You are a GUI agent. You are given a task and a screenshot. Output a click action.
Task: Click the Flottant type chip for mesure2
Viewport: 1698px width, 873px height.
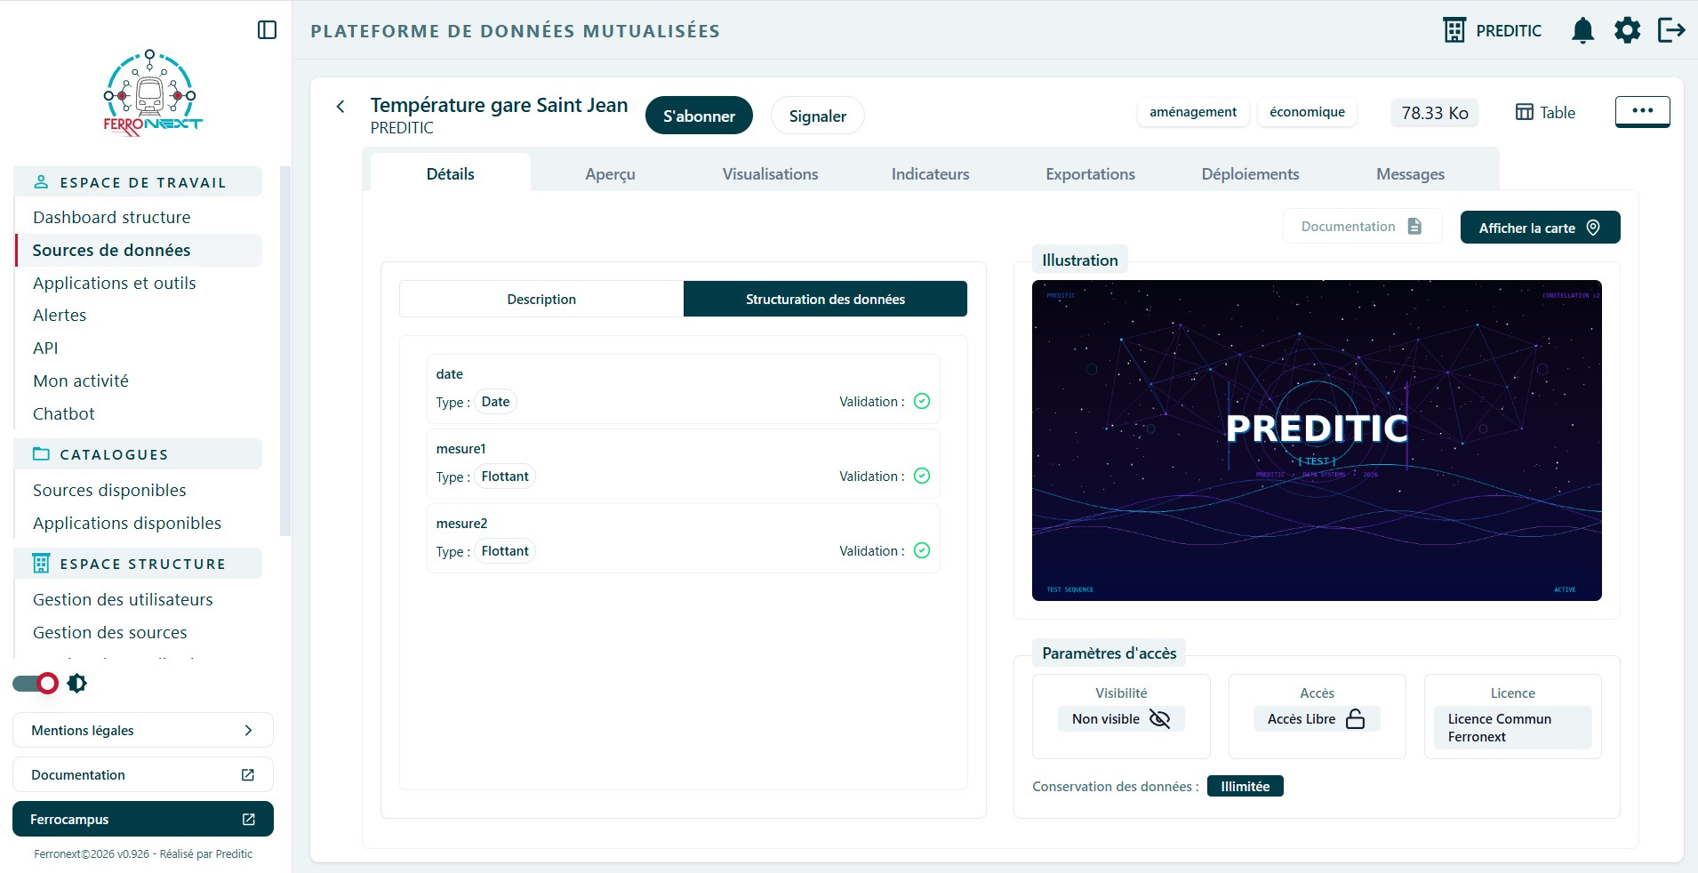pos(505,551)
